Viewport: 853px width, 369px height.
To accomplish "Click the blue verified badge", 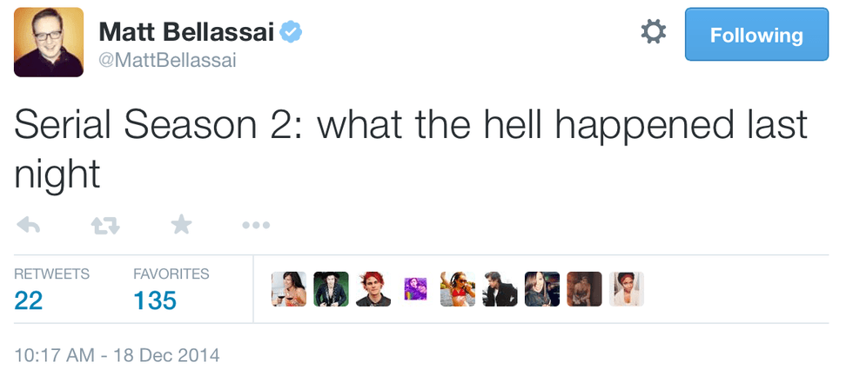I will pos(290,32).
